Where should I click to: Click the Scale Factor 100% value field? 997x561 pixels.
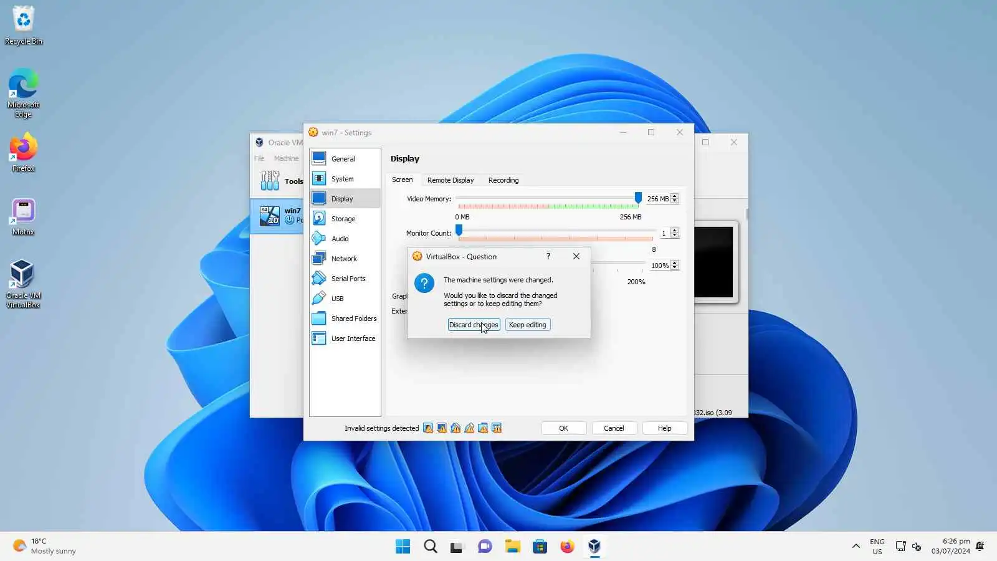[x=659, y=266]
